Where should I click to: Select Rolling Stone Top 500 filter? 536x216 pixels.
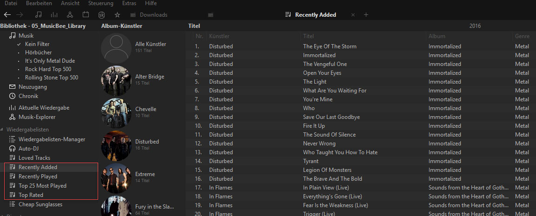pyautogui.click(x=52, y=78)
